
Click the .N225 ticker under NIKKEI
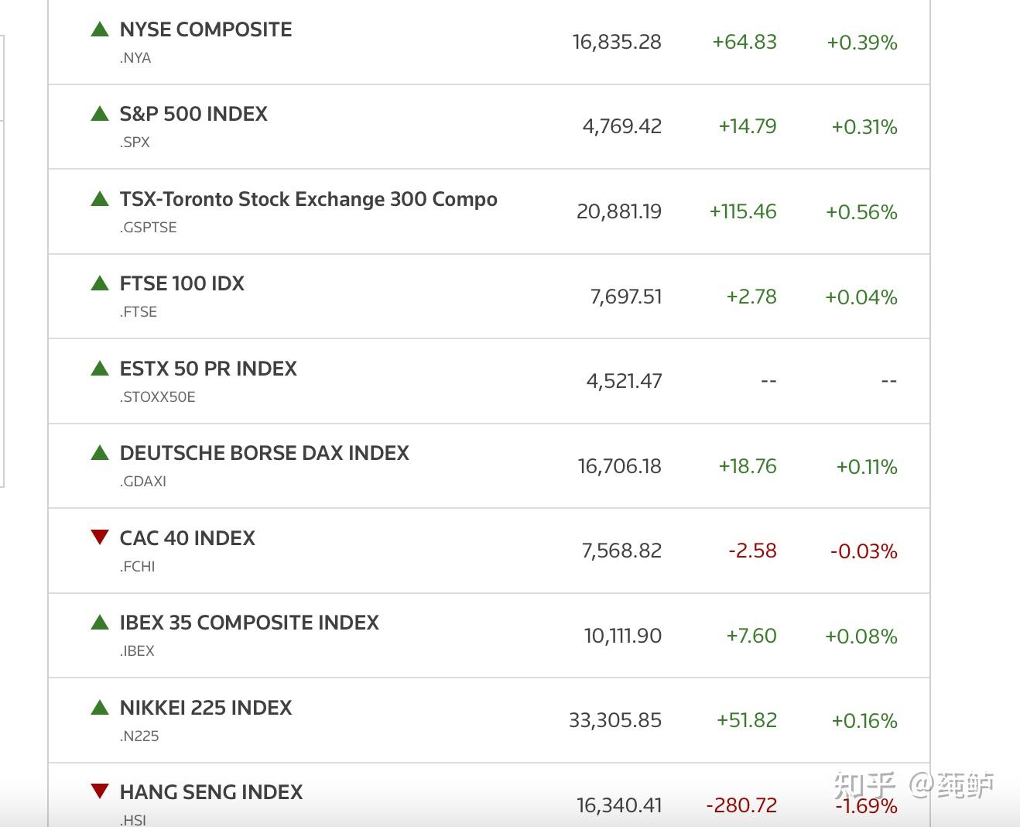coord(139,736)
